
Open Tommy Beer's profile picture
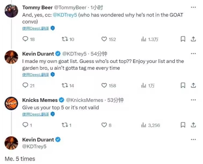tap(11, 11)
